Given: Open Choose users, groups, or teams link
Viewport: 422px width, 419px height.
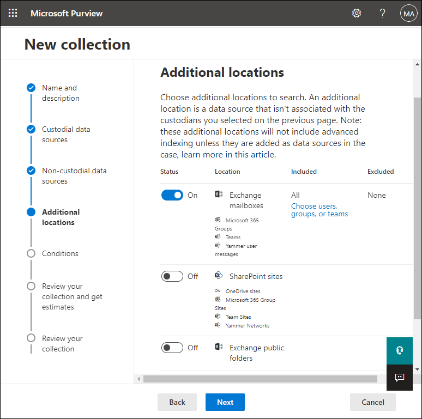Looking at the screenshot, I should 319,210.
